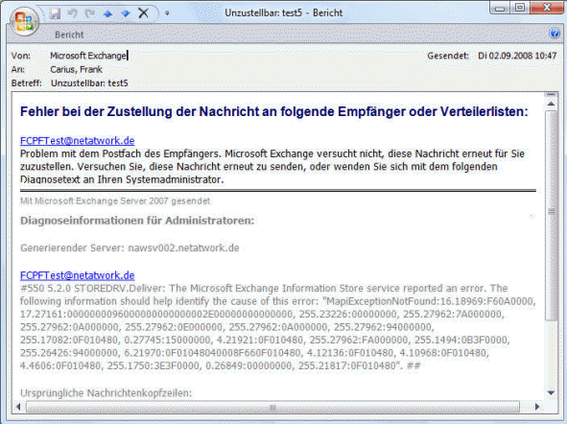Click the subject Unzustellbar: test5

click(x=89, y=83)
